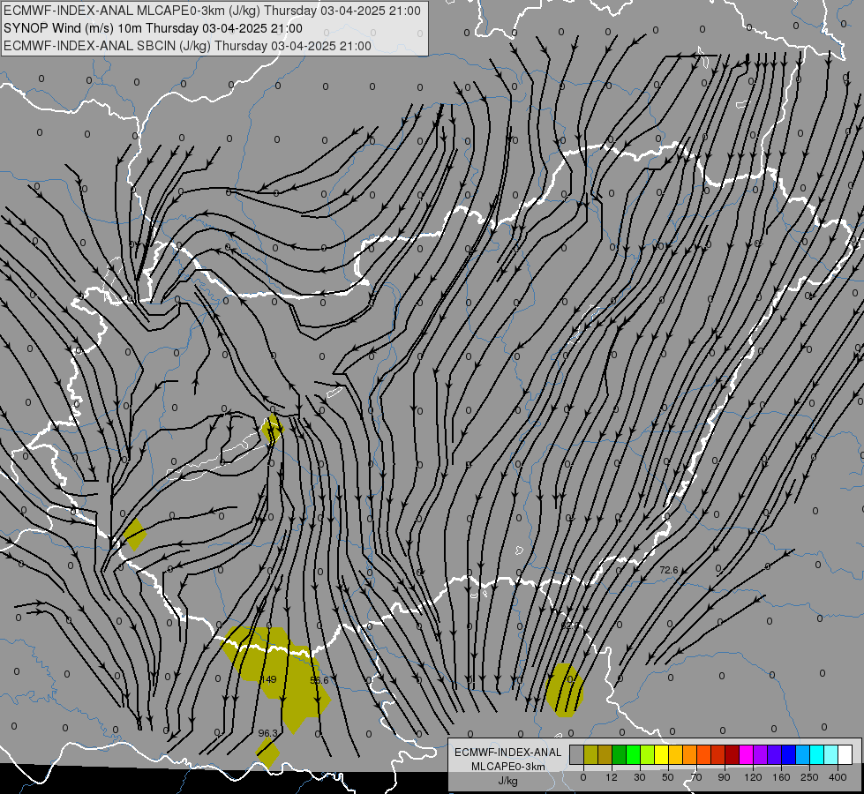This screenshot has width=864, height=794.
Task: Click the legend tick label 50
Action: (x=668, y=777)
